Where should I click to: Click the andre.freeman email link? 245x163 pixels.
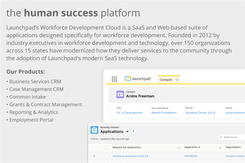click(235, 112)
